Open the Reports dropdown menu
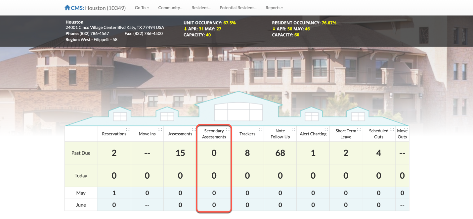The height and width of the screenshot is (219, 473). (x=274, y=8)
